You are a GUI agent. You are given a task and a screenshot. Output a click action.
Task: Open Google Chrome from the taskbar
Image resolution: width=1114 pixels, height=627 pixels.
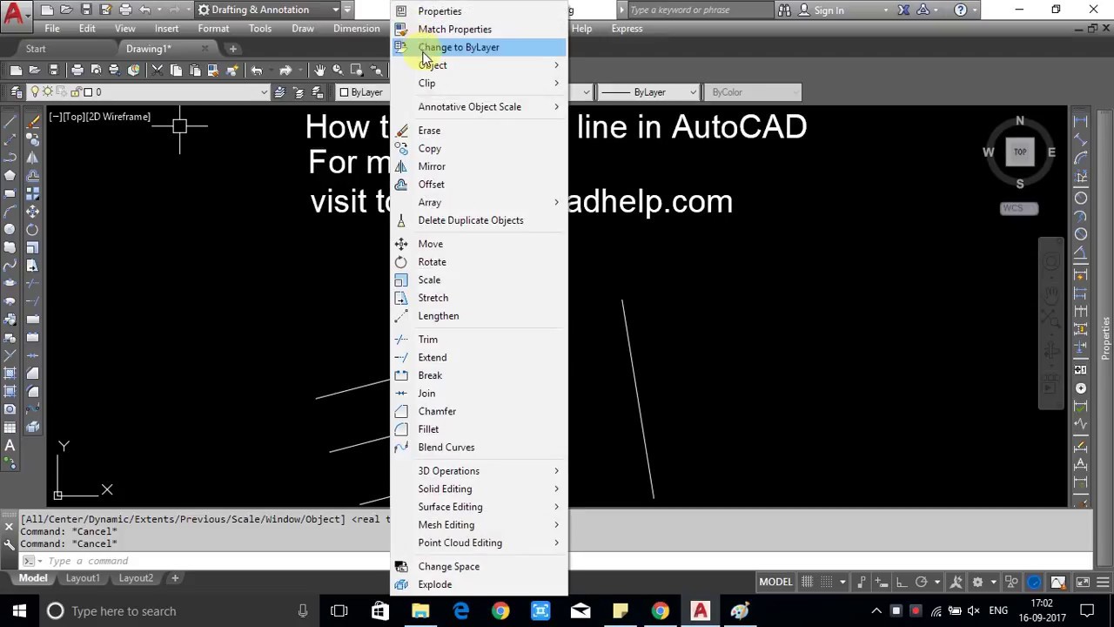point(500,611)
